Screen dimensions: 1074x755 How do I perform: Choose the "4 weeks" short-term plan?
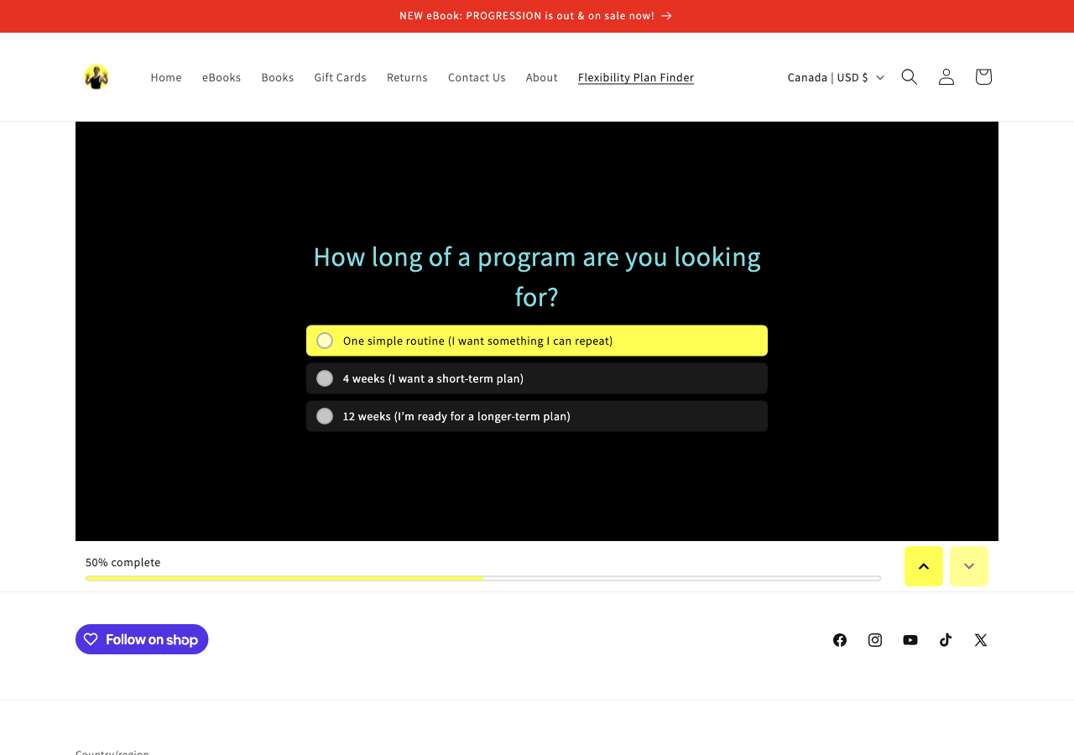coord(537,378)
